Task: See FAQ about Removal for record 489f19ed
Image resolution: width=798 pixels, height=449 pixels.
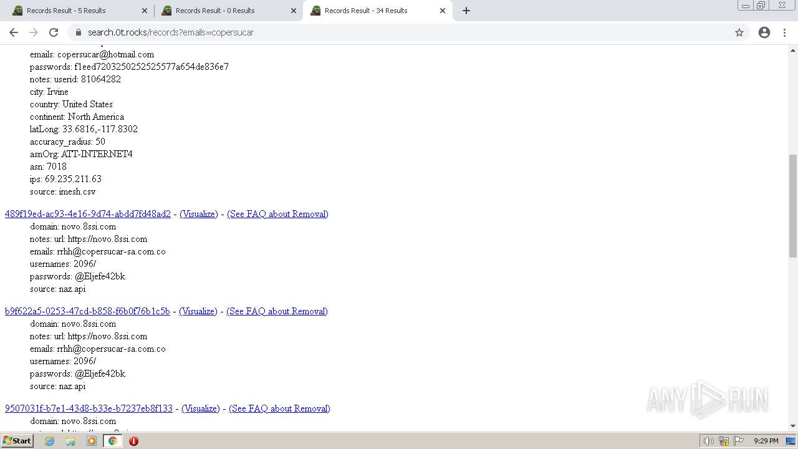Action: pos(277,214)
